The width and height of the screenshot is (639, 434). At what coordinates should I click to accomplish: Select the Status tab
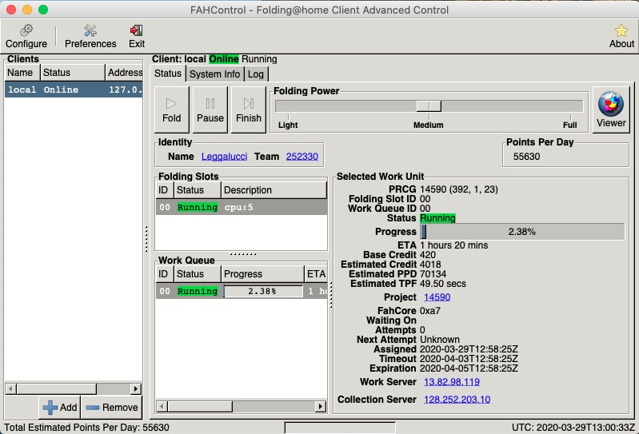click(168, 74)
